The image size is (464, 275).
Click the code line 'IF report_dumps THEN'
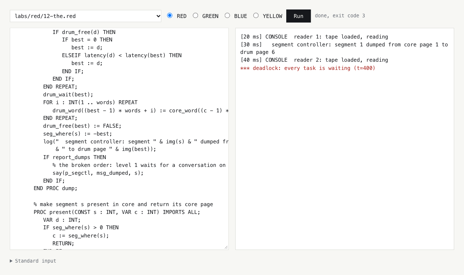coord(75,157)
